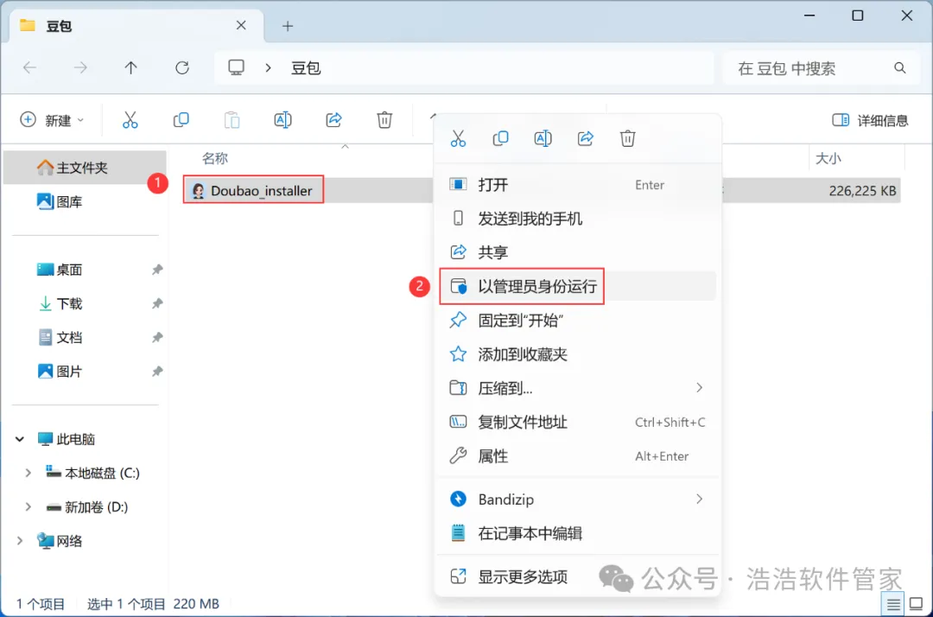Click the 226,225 KB size cell
Image resolution: width=933 pixels, height=617 pixels.
coord(862,190)
